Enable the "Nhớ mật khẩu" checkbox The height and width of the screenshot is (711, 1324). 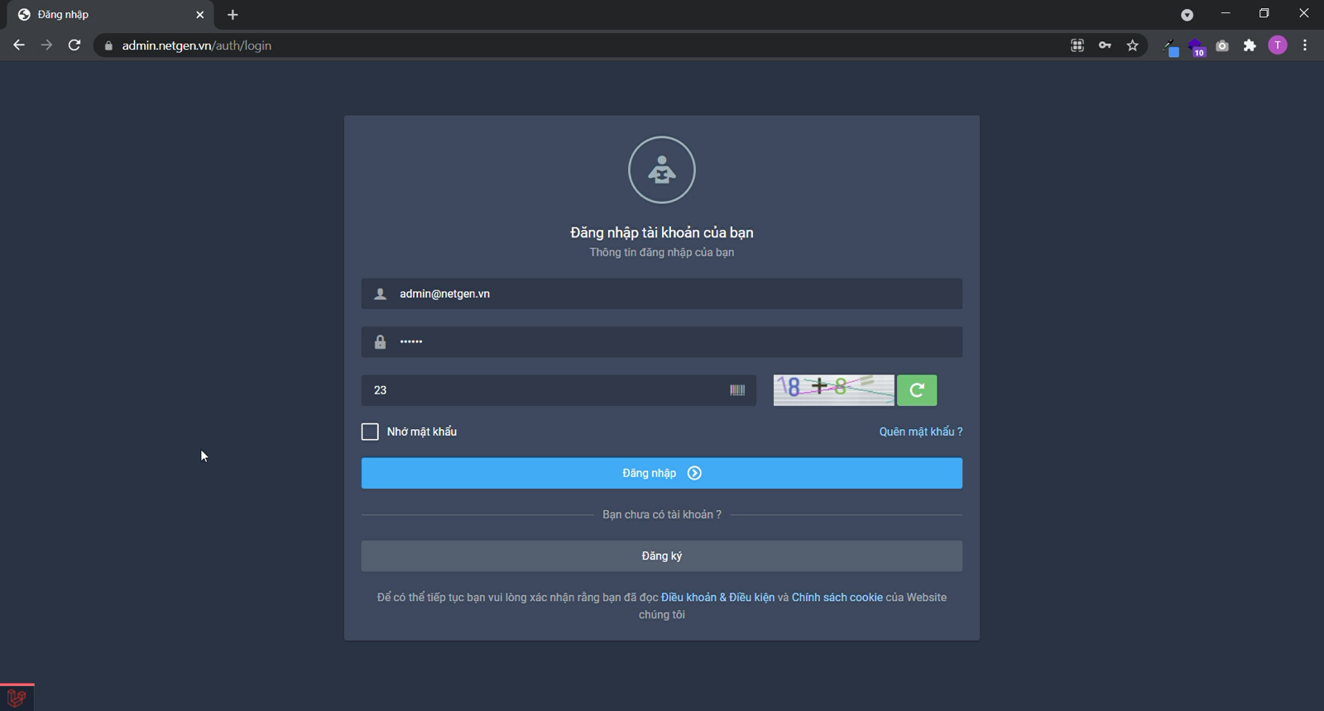coord(370,432)
